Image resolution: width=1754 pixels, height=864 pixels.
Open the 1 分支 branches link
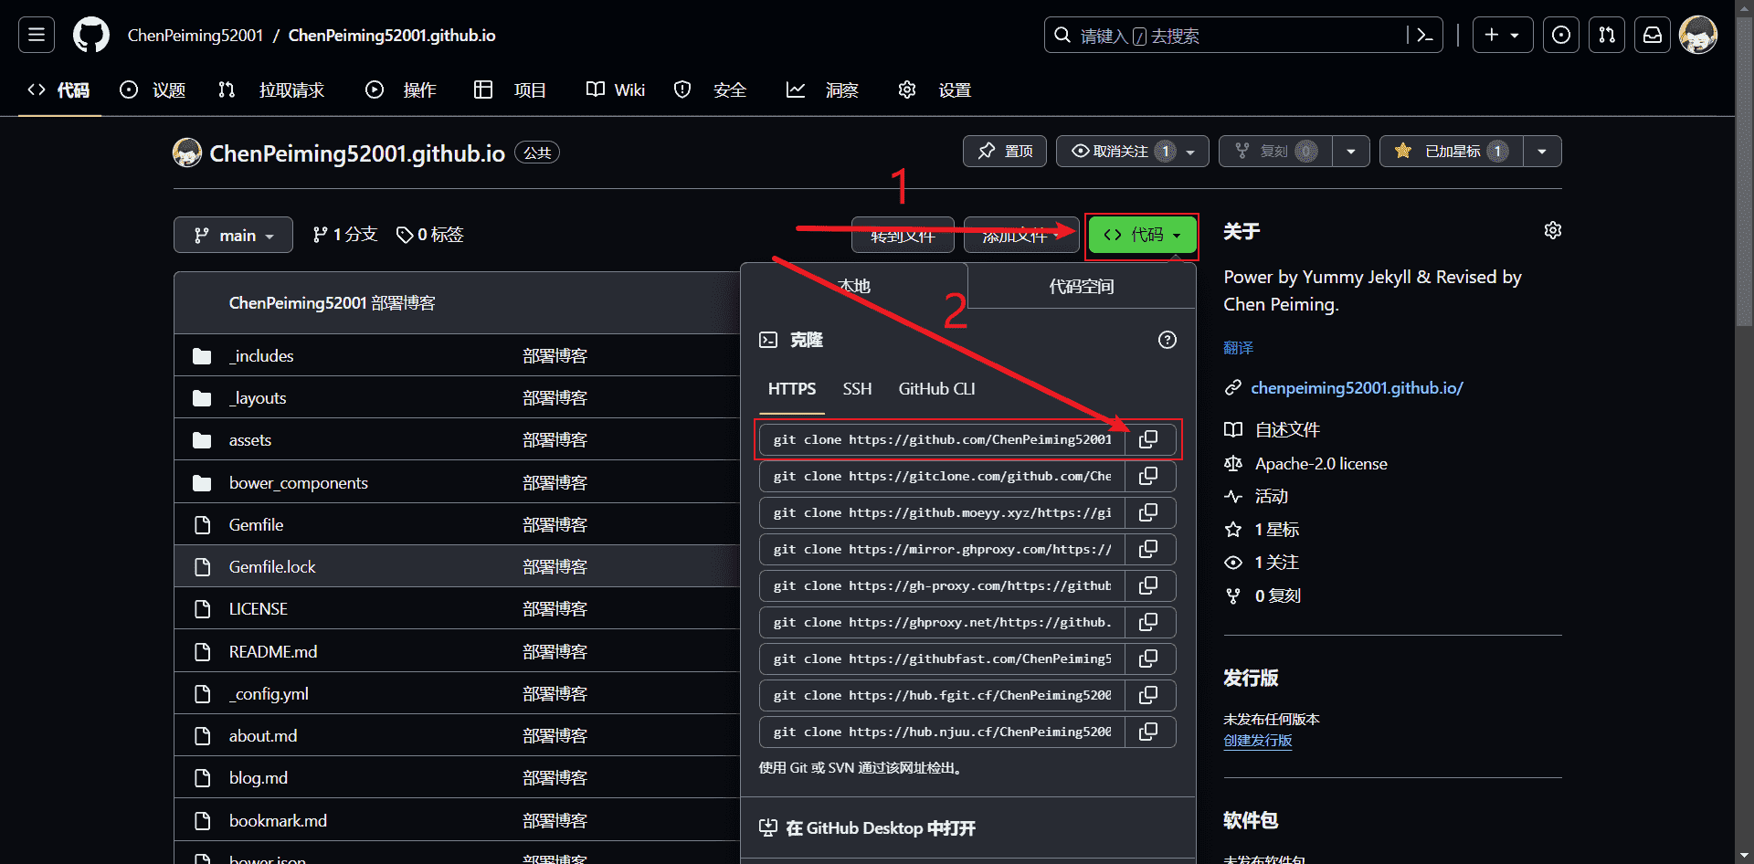[x=344, y=235]
